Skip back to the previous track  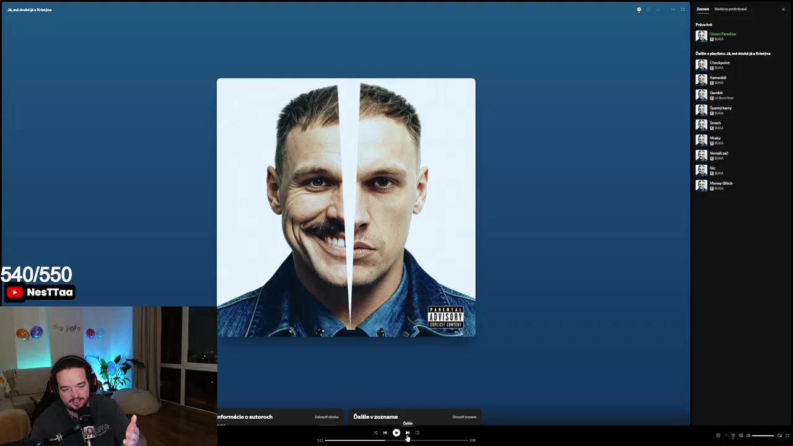[385, 433]
